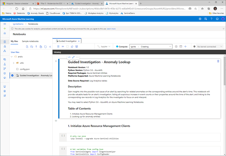Image resolution: width=226 pixels, height=156 pixels.
Task: Open the Datasets sidebar icon
Action: click(x=5, y=59)
